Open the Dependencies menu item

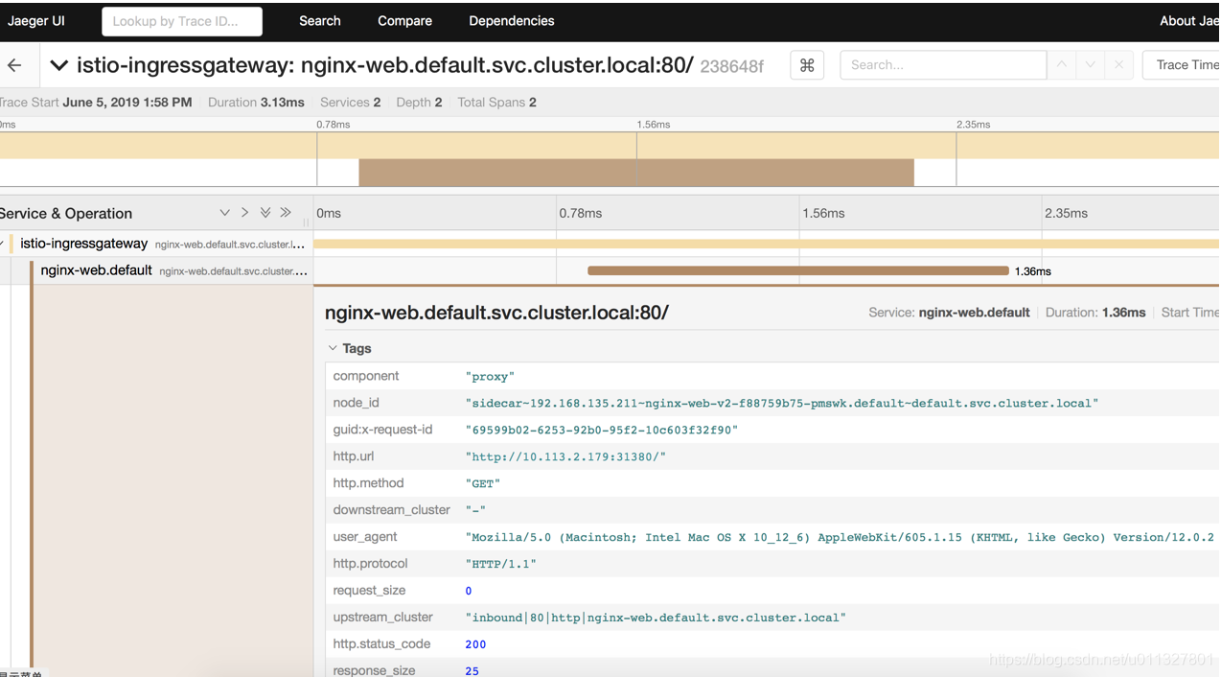point(512,21)
